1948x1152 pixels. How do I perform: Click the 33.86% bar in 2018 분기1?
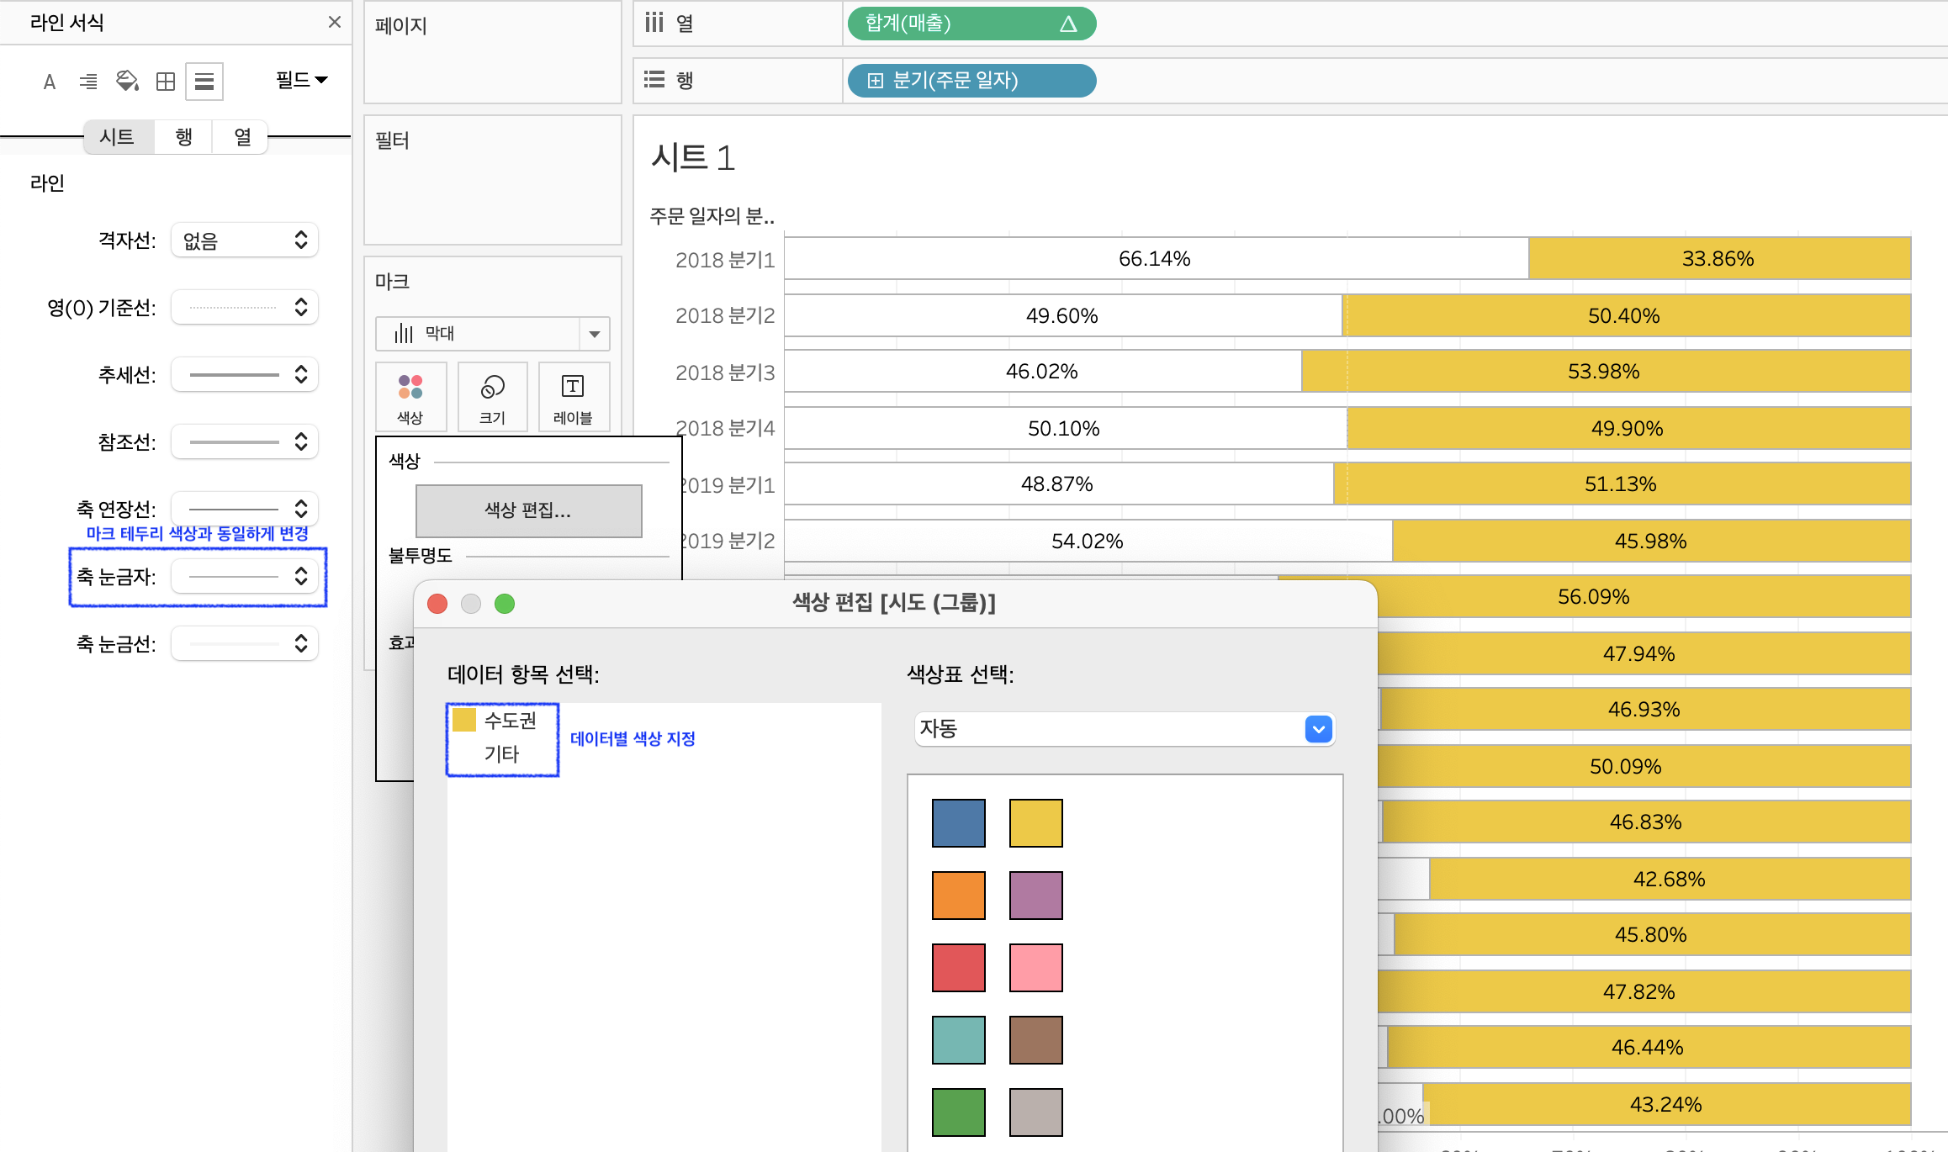(x=1720, y=258)
